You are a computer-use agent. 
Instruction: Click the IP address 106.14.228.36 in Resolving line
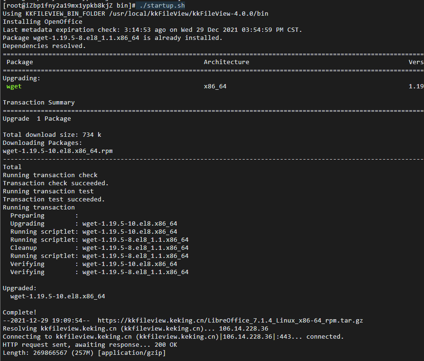(x=244, y=329)
